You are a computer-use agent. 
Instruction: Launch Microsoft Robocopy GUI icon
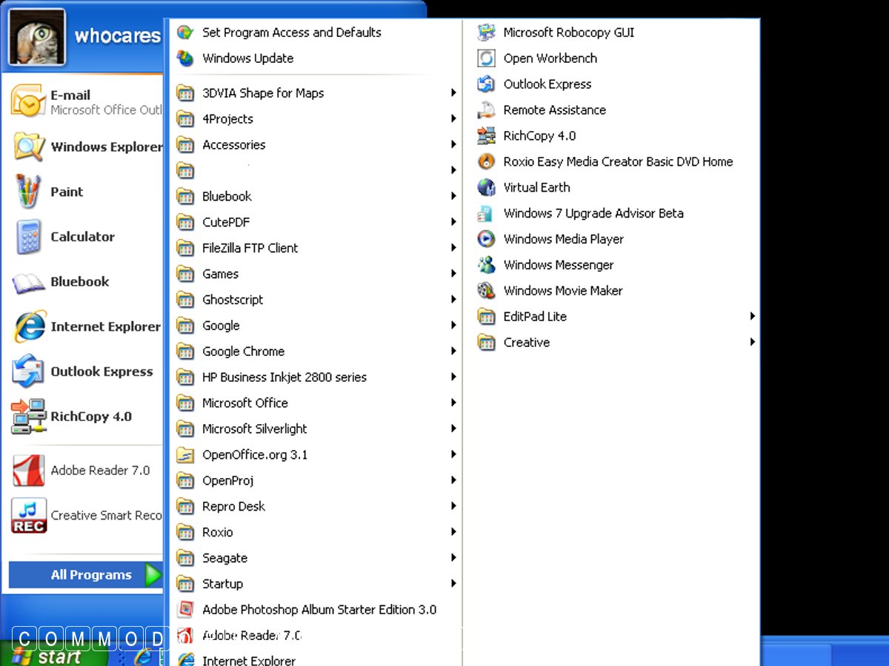486,33
